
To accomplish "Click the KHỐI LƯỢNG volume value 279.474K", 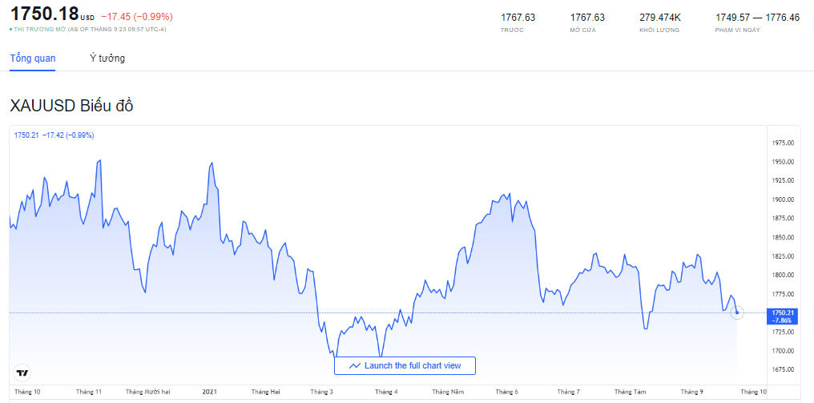I will [659, 17].
